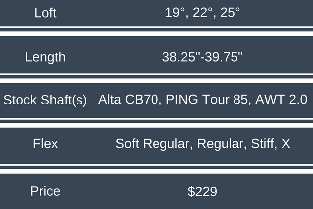The image size is (313, 209).
Task: Click the Price row label
Action: pyautogui.click(x=45, y=191)
